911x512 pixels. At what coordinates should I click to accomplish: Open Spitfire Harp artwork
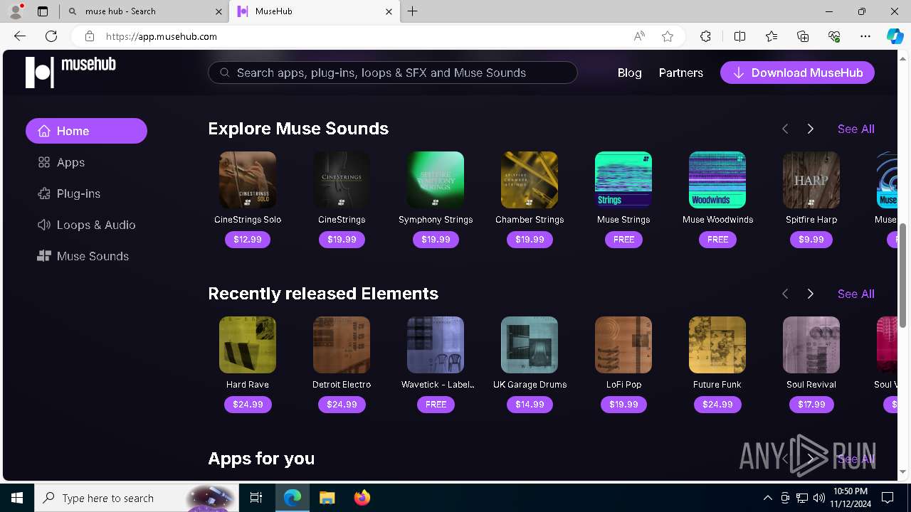811,180
